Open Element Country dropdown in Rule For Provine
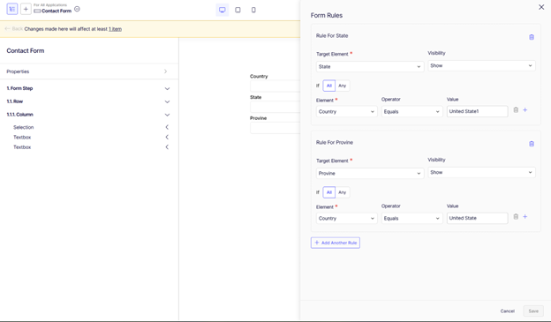Screen dimensions: 551x322 pyautogui.click(x=346, y=218)
